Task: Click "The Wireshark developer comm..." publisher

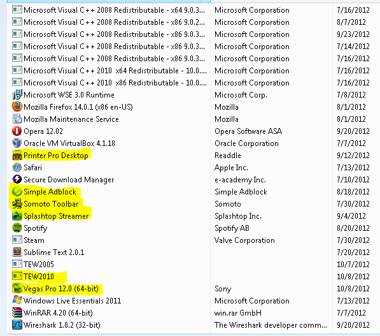Action: 271,325
